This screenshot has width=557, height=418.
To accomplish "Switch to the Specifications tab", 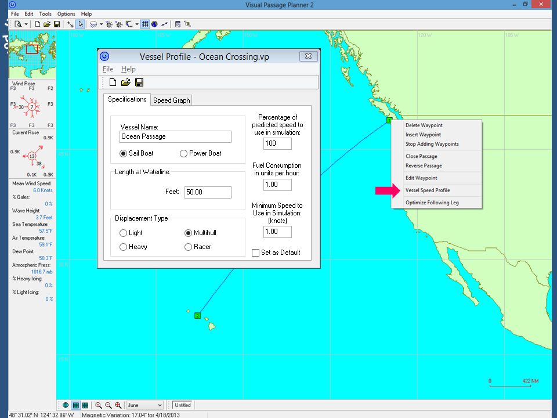I will tap(127, 99).
